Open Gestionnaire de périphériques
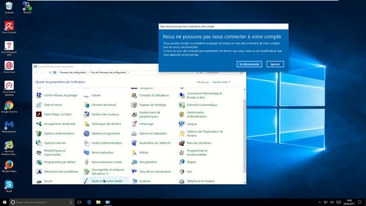Viewport: 366px width, 206px height. (x=146, y=114)
